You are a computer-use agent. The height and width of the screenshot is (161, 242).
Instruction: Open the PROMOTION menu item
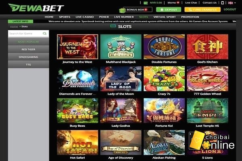(190, 17)
